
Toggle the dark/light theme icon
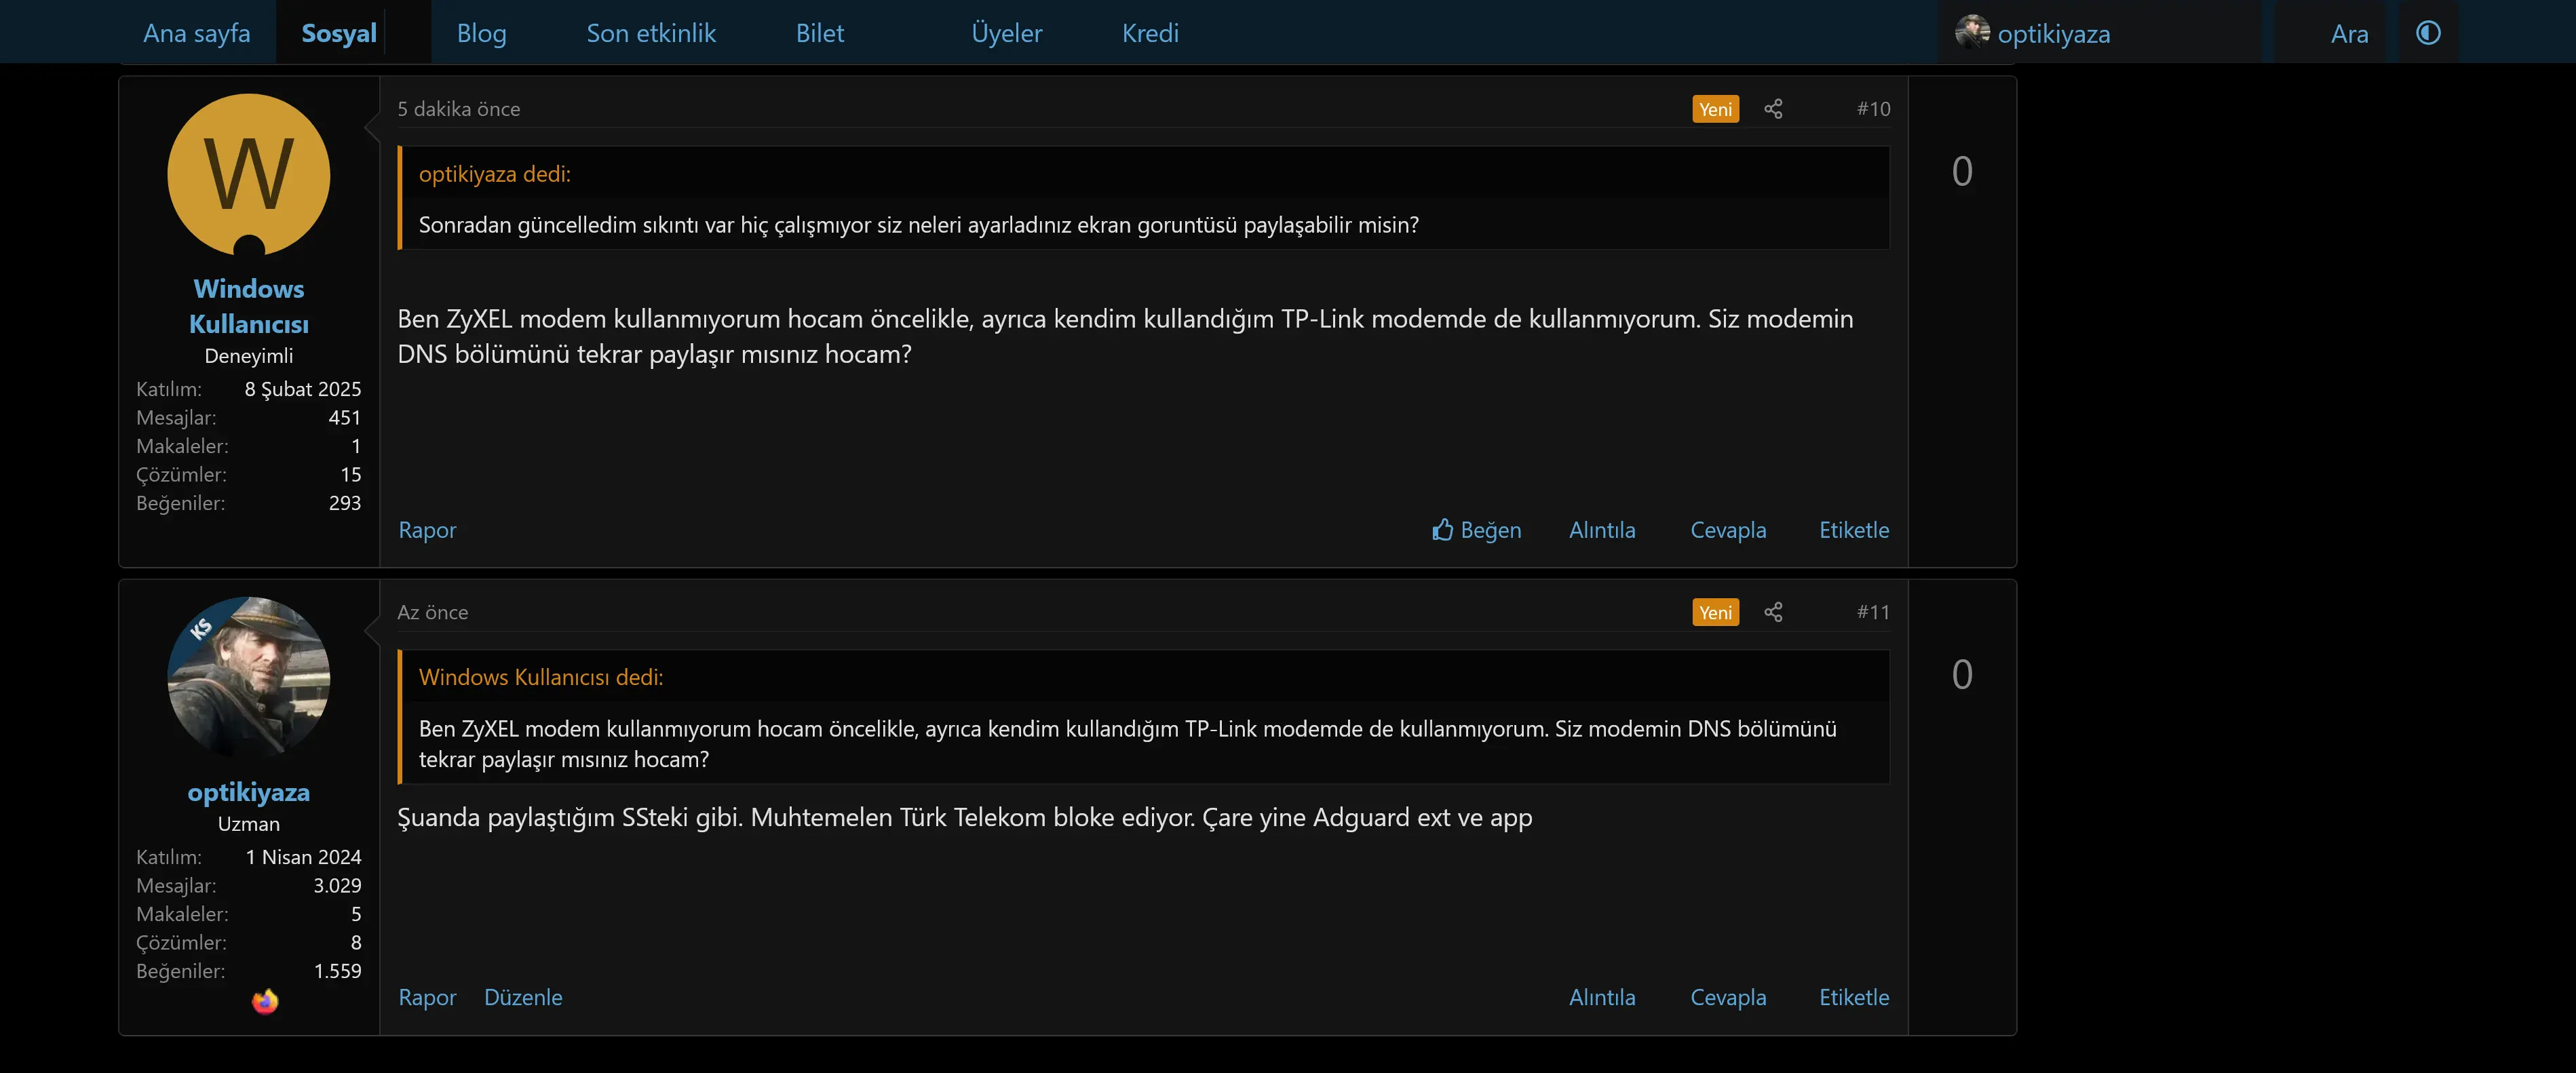2428,33
